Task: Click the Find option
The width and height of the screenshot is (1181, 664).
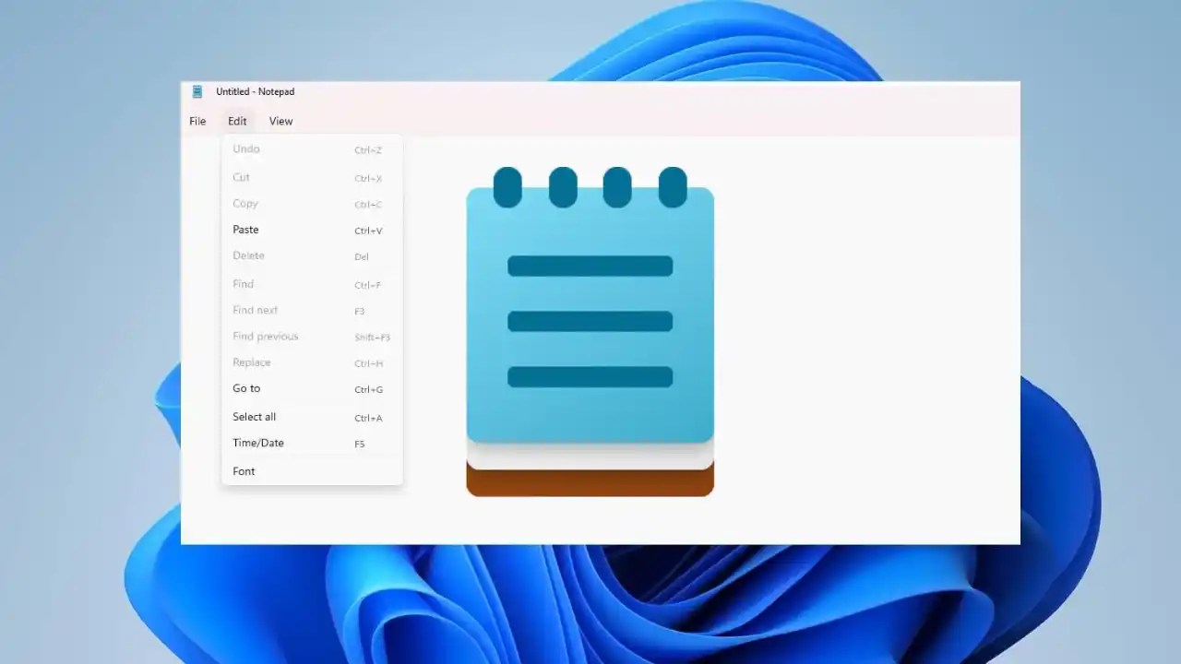Action: pos(243,283)
